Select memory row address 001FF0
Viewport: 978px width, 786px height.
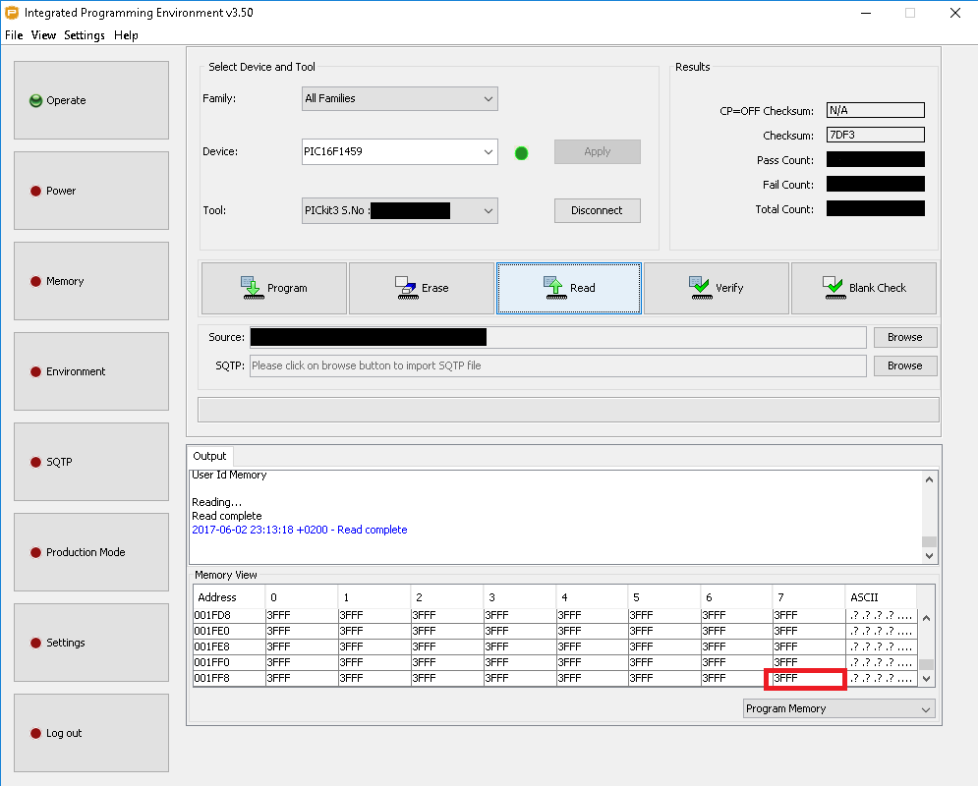pyautogui.click(x=555, y=662)
